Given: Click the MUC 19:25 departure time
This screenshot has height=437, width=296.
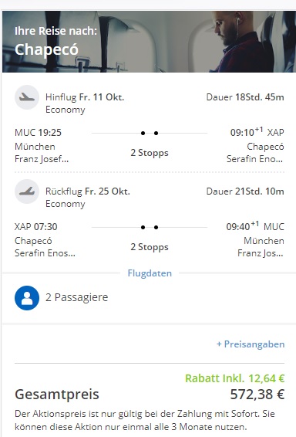Looking at the screenshot, I should pos(38,132).
